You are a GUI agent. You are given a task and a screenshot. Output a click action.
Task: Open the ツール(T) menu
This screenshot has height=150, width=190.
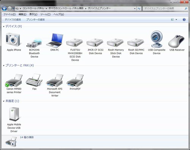[45, 14]
